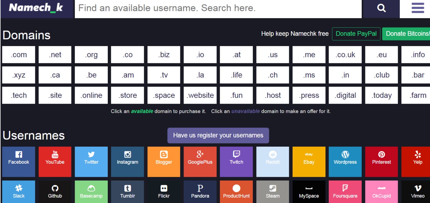The height and width of the screenshot is (203, 430).
Task: Select the Twitter username tile
Action: pos(91,162)
